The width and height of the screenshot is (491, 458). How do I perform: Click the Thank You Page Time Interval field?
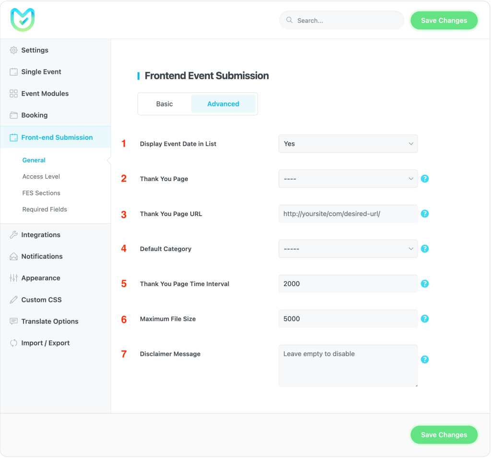pos(348,284)
